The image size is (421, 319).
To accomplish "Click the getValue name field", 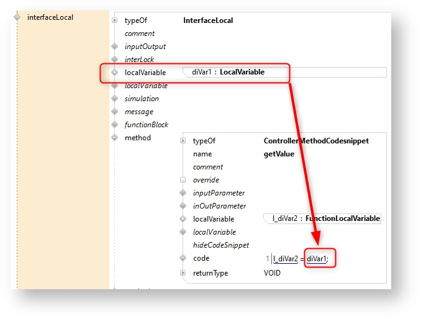I will 279,154.
